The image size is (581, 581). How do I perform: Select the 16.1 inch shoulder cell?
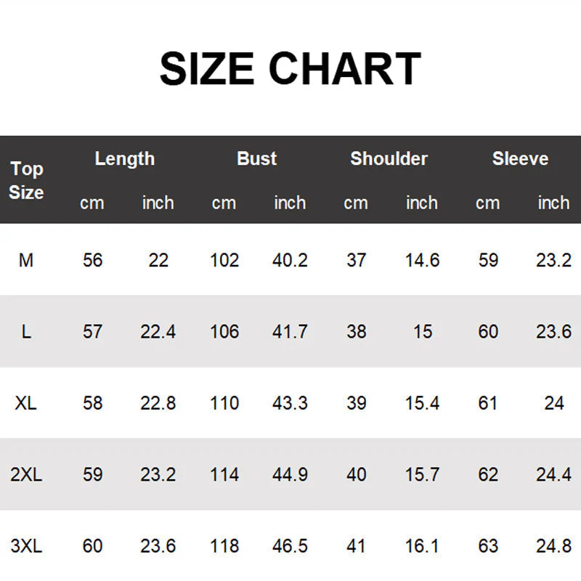(422, 545)
